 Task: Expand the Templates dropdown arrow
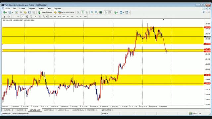[x=129, y=12]
